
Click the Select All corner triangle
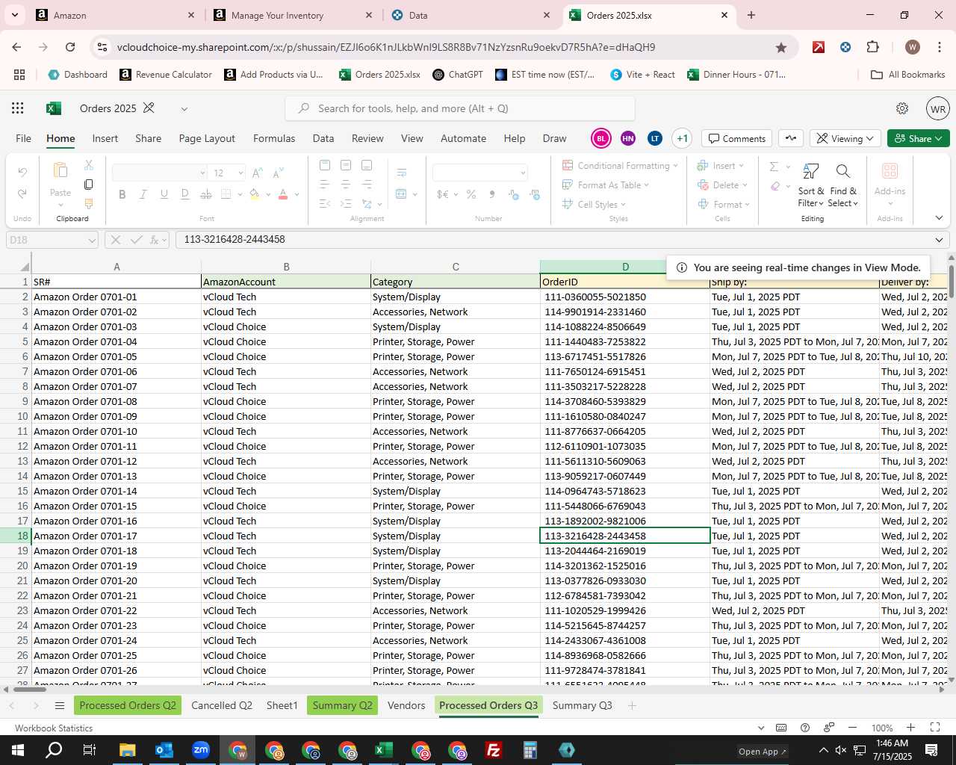(25, 267)
